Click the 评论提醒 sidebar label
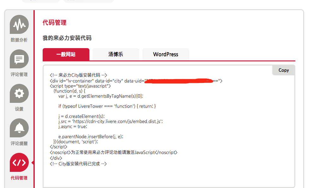This screenshot has width=325, height=188. pos(19,143)
